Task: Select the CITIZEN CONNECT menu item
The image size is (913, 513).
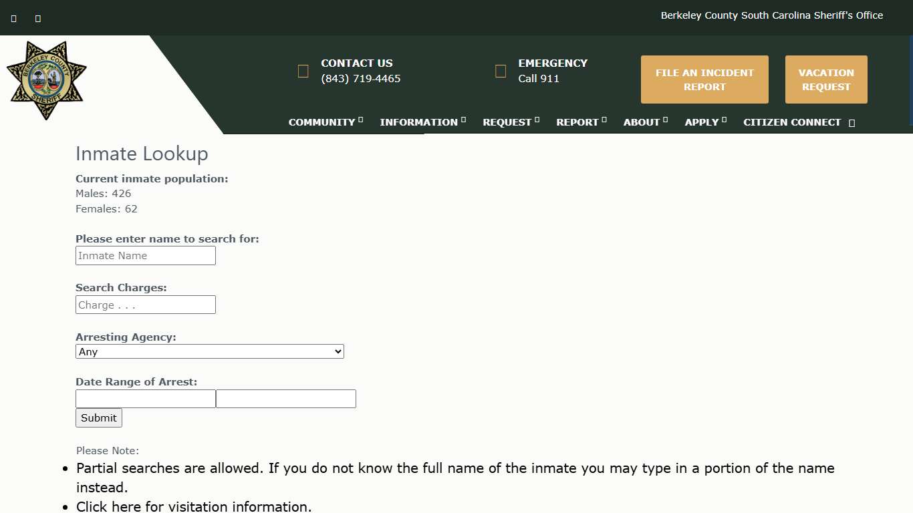Action: click(792, 122)
